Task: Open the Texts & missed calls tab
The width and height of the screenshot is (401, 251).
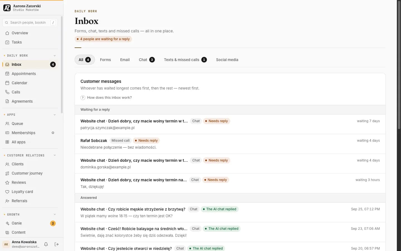Action: (x=185, y=60)
